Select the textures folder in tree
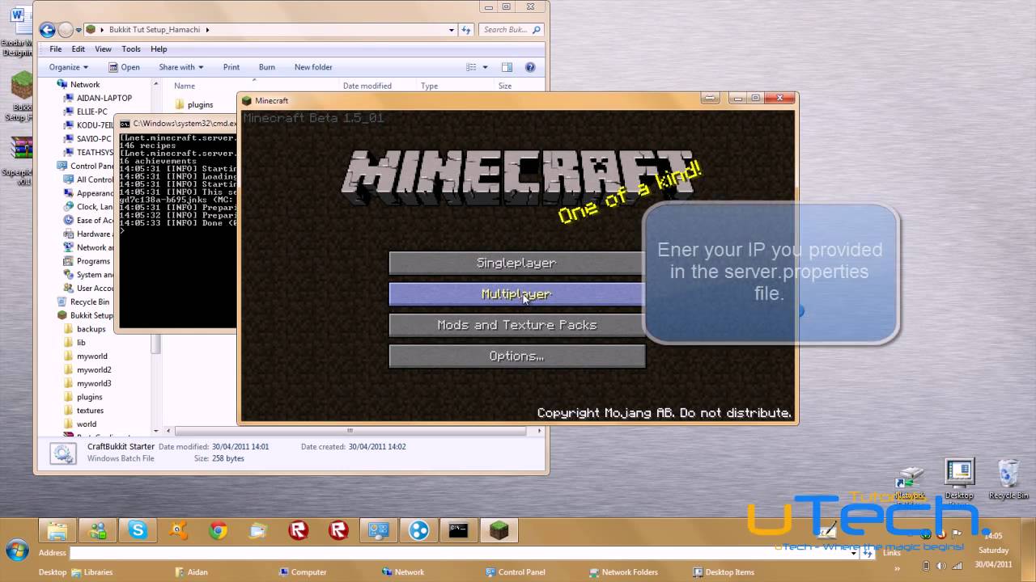Viewport: 1036px width, 582px height. click(90, 411)
